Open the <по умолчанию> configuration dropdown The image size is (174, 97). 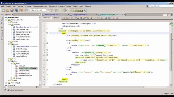pos(47,10)
